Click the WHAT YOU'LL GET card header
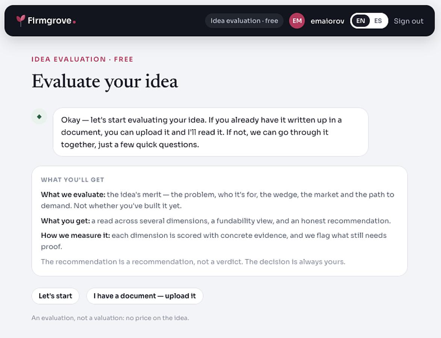The image size is (441, 338). pos(73,180)
